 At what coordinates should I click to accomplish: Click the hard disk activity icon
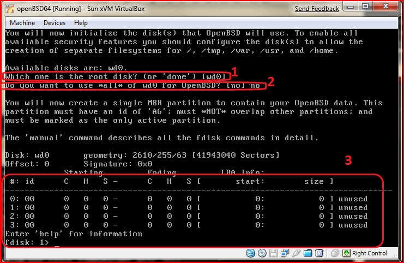(x=250, y=253)
